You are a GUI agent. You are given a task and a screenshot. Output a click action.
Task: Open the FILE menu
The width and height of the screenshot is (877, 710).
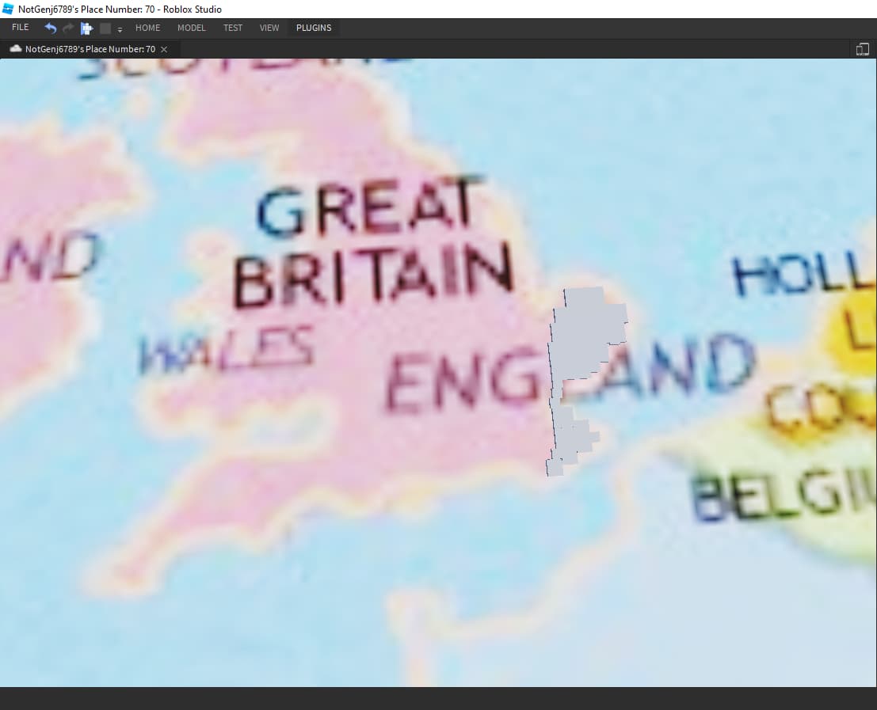point(20,27)
